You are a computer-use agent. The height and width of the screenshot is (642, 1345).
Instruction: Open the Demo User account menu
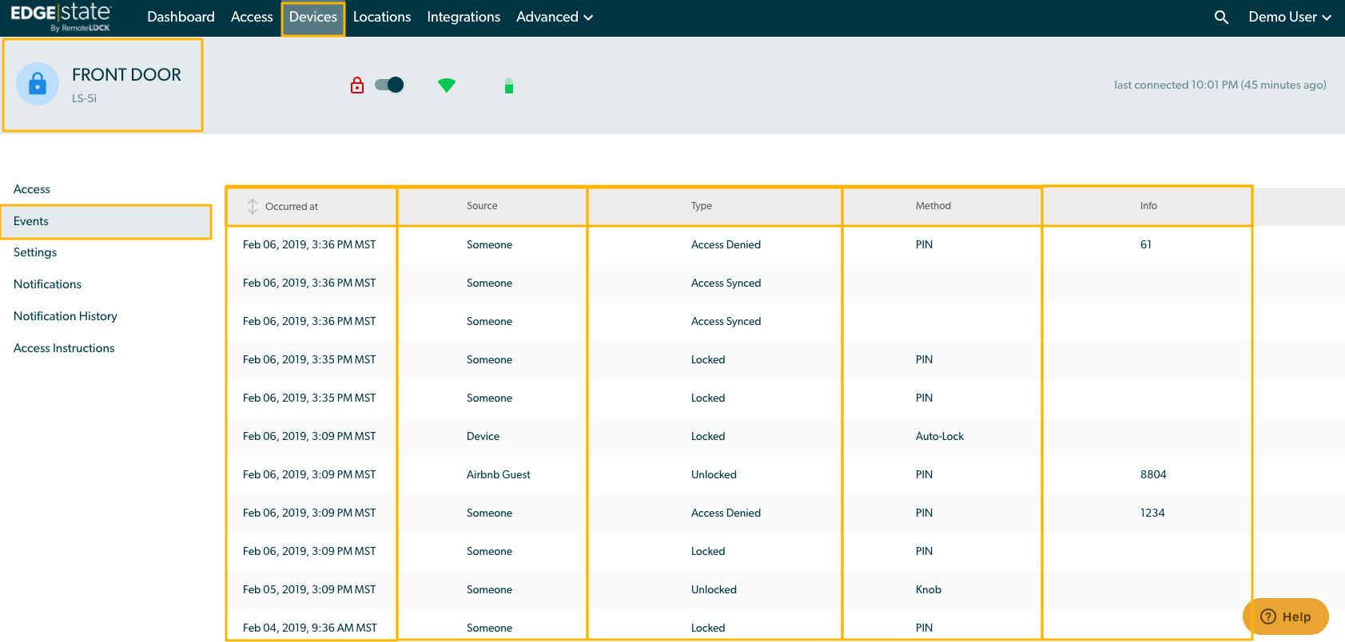[x=1290, y=17]
